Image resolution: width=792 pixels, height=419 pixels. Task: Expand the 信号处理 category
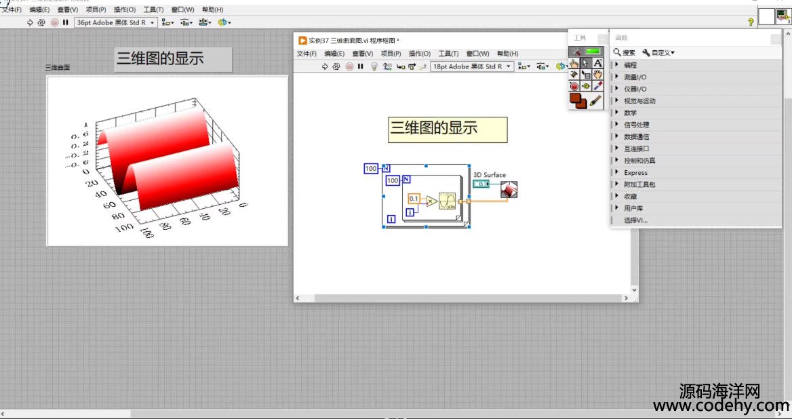pos(696,125)
